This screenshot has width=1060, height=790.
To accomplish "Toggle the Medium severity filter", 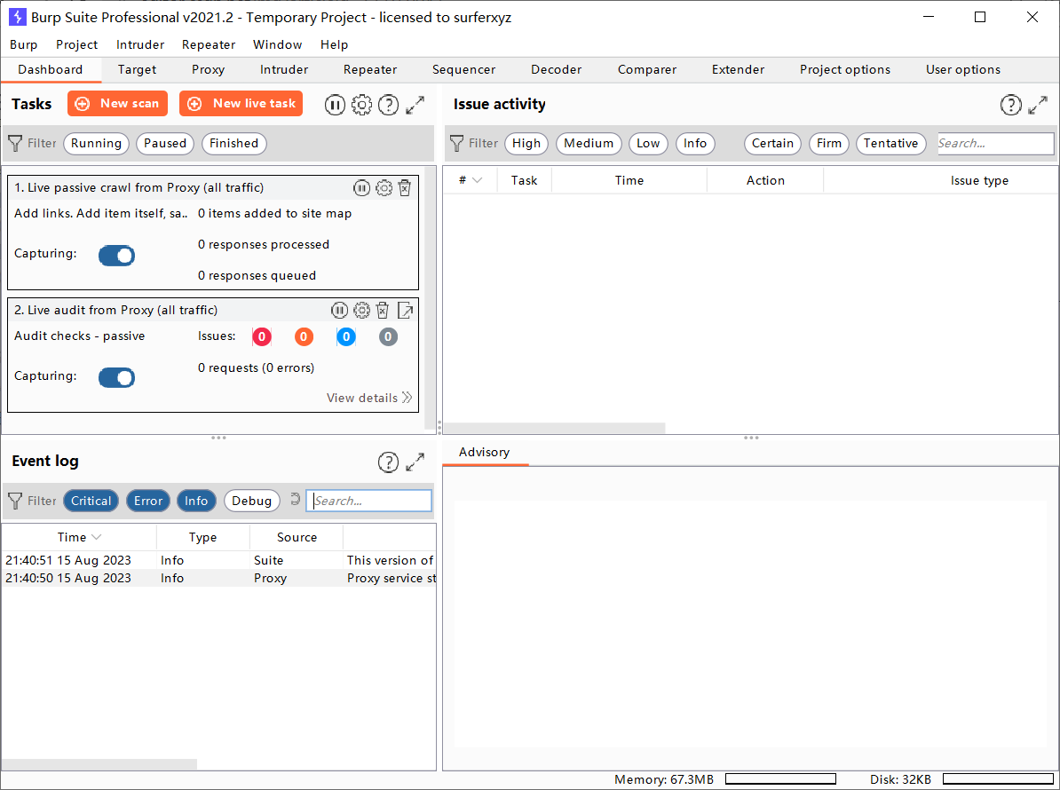I will 588,143.
